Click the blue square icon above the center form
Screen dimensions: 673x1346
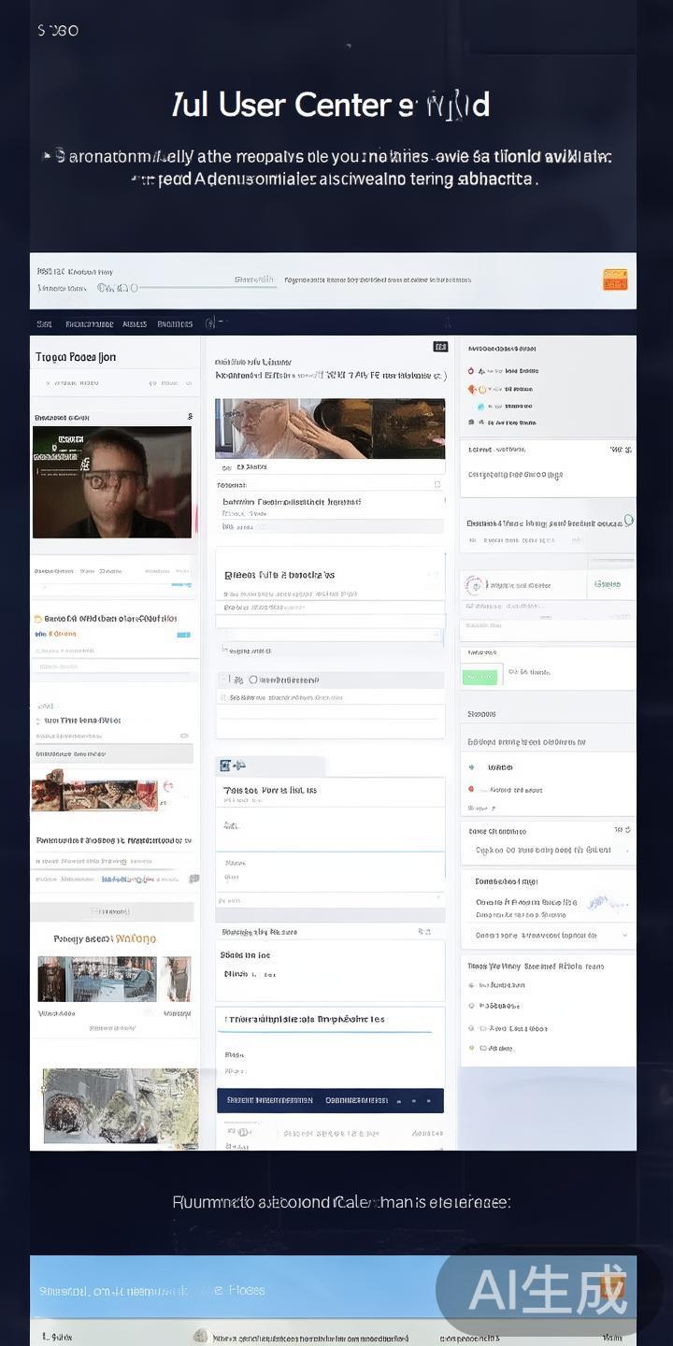[x=225, y=766]
